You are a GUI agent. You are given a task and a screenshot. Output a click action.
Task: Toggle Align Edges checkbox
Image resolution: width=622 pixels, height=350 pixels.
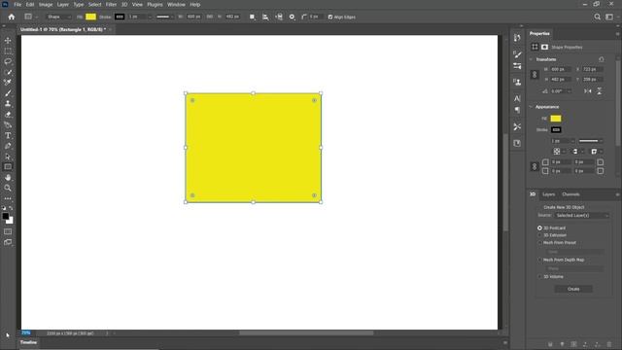point(330,17)
